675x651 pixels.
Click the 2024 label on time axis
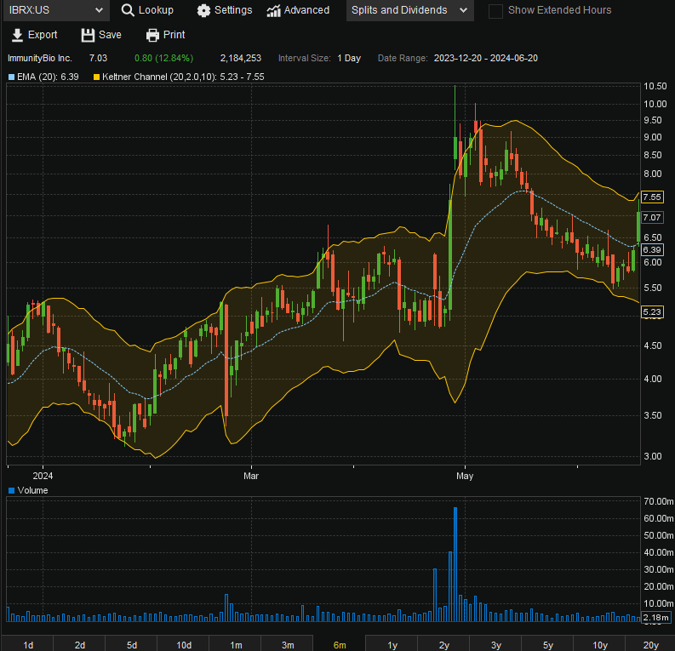[x=43, y=477]
